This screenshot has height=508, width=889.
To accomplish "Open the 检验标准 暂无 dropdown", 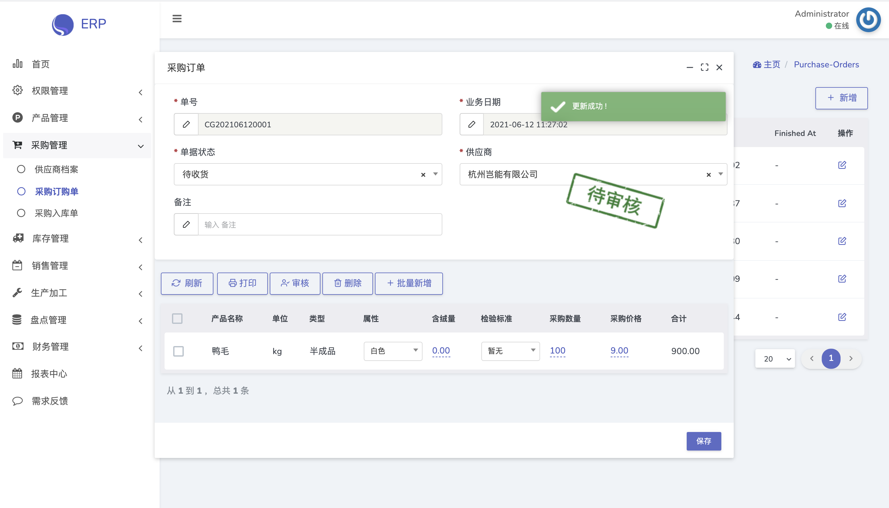I will [x=510, y=351].
